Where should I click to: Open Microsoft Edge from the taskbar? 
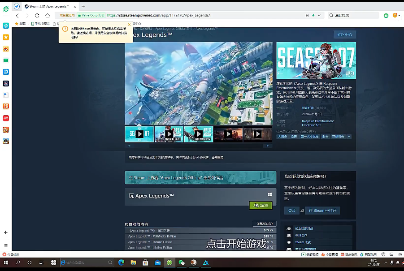pyautogui.click(x=121, y=262)
